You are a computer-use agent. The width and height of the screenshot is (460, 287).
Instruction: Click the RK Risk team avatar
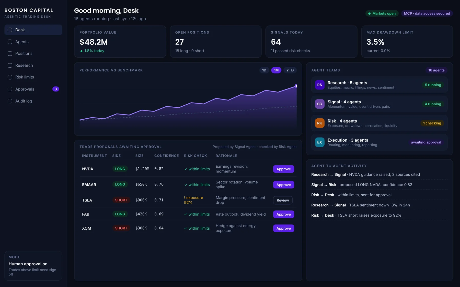tap(319, 123)
